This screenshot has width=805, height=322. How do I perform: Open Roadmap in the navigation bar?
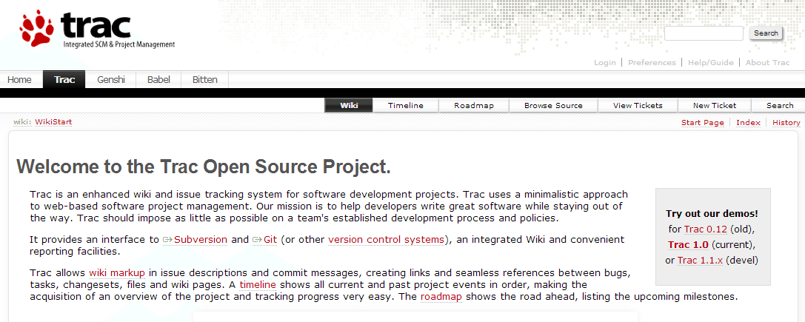pos(473,106)
